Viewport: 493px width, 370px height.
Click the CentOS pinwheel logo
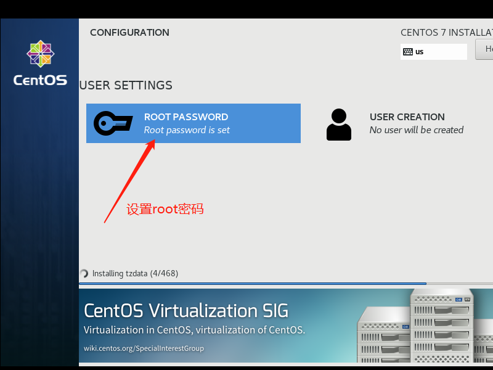coord(40,54)
